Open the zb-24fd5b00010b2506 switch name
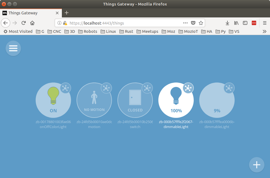The image size is (270, 178). coord(135,124)
